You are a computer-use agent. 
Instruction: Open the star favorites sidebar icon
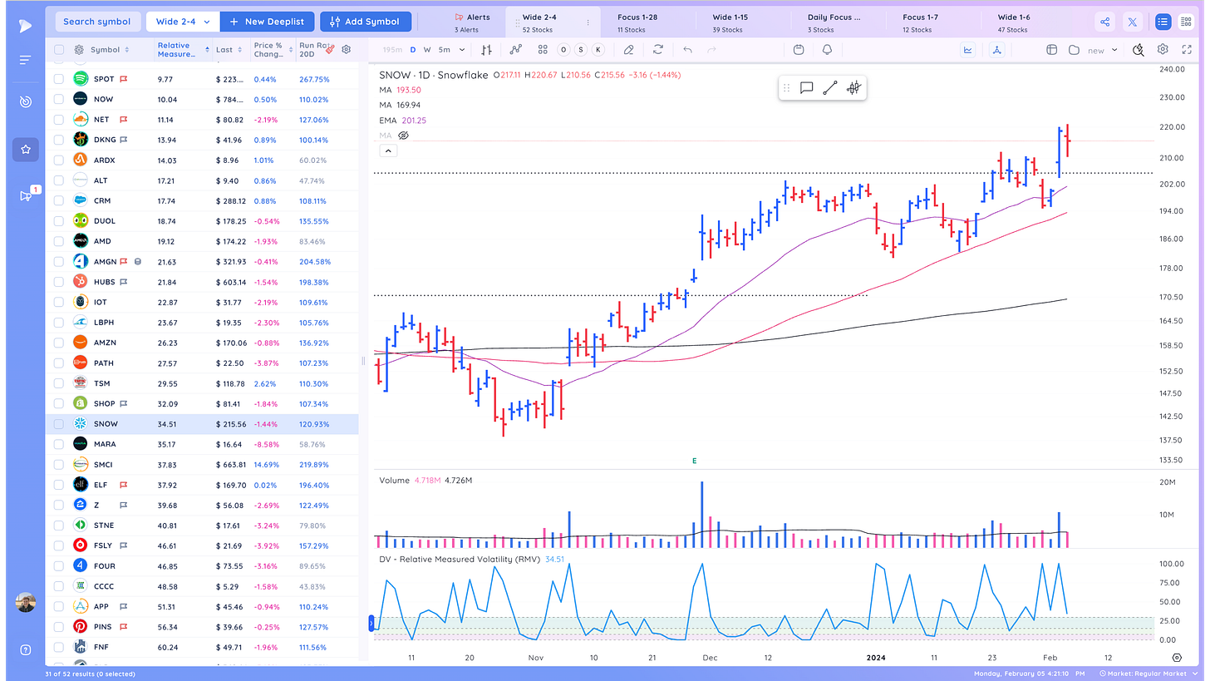point(26,150)
